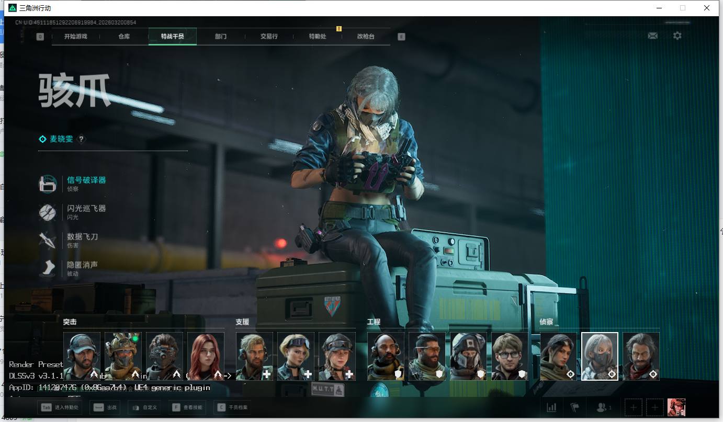Click the 三角洲行动 app icon in title bar
This screenshot has width=723, height=422.
(13, 8)
